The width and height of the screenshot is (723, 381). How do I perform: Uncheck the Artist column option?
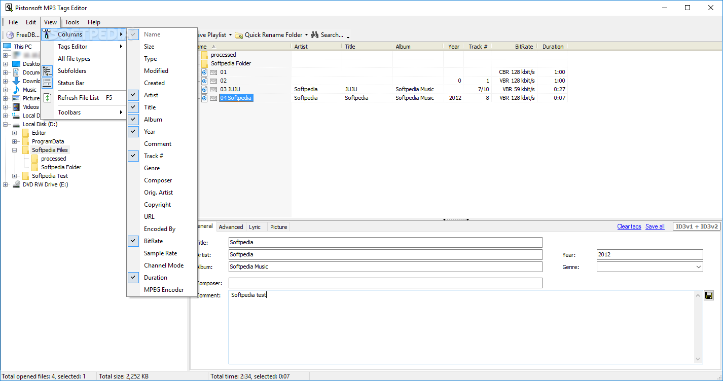click(133, 95)
